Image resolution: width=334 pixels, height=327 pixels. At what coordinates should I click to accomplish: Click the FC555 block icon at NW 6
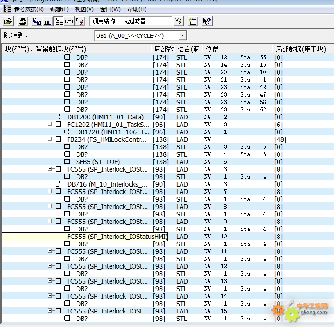58,169
